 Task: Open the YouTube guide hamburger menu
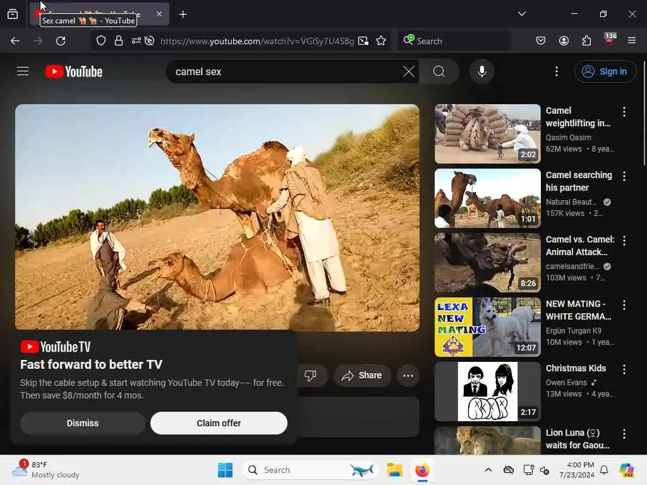[23, 71]
